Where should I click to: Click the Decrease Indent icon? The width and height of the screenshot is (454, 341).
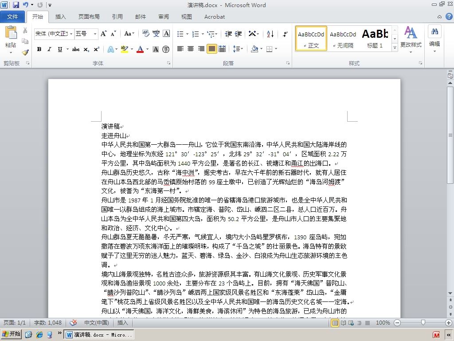(x=228, y=34)
